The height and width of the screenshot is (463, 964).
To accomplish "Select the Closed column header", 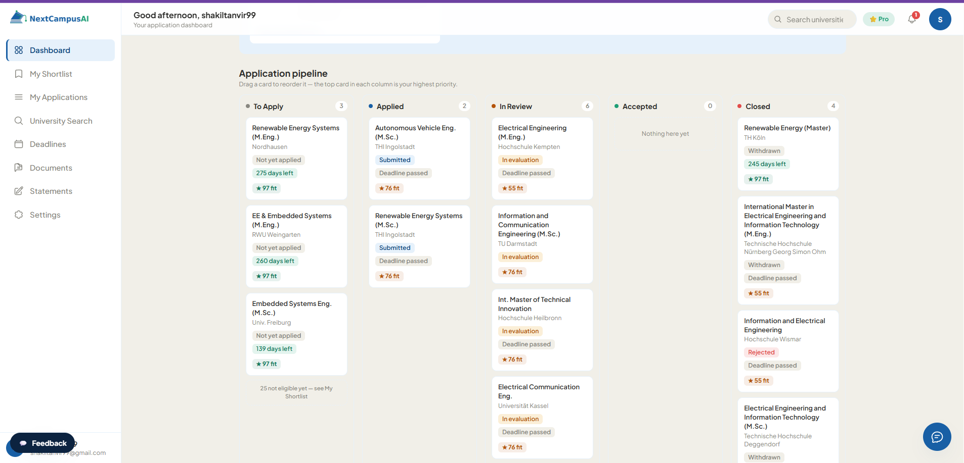I will click(x=758, y=107).
